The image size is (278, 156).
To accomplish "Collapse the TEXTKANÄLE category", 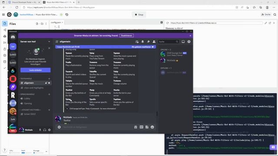I will coord(26,78).
